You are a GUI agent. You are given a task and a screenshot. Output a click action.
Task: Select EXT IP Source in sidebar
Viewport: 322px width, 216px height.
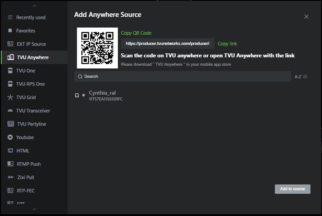click(34, 44)
